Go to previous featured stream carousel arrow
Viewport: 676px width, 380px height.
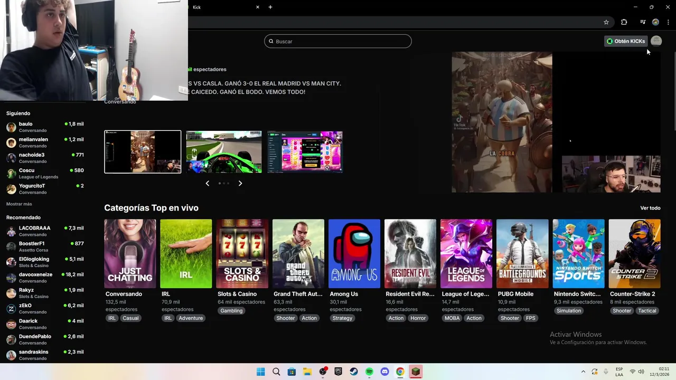click(x=207, y=183)
